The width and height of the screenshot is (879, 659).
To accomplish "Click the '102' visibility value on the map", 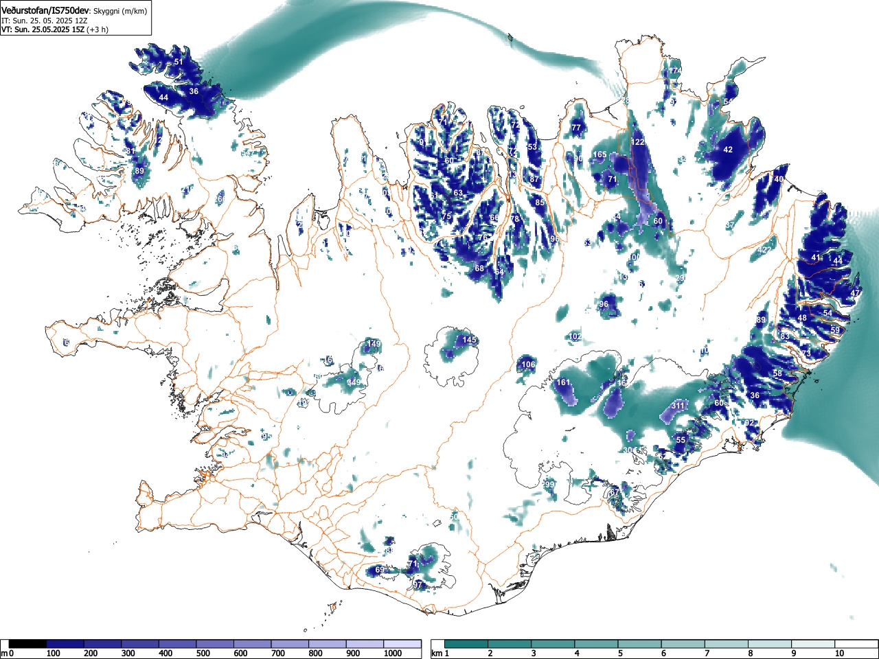I will [x=575, y=336].
